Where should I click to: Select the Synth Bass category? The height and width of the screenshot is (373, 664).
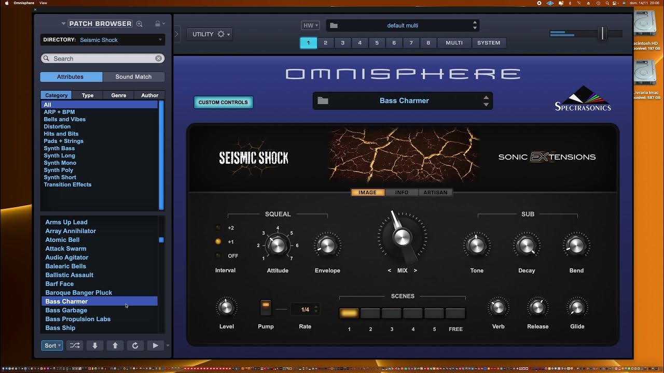tap(59, 148)
